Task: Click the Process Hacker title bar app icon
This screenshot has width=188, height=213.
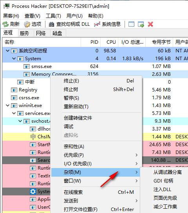Action: tap(7, 6)
